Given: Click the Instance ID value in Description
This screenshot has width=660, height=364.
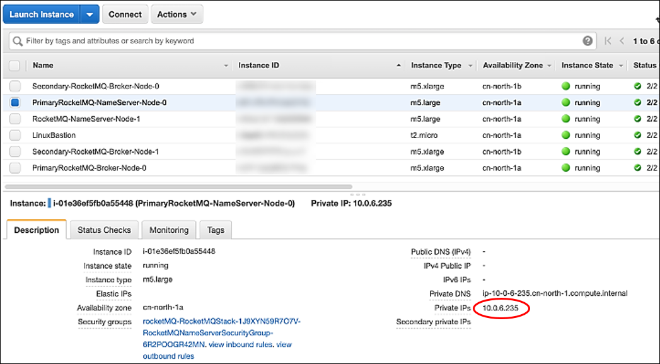Looking at the screenshot, I should click(179, 251).
